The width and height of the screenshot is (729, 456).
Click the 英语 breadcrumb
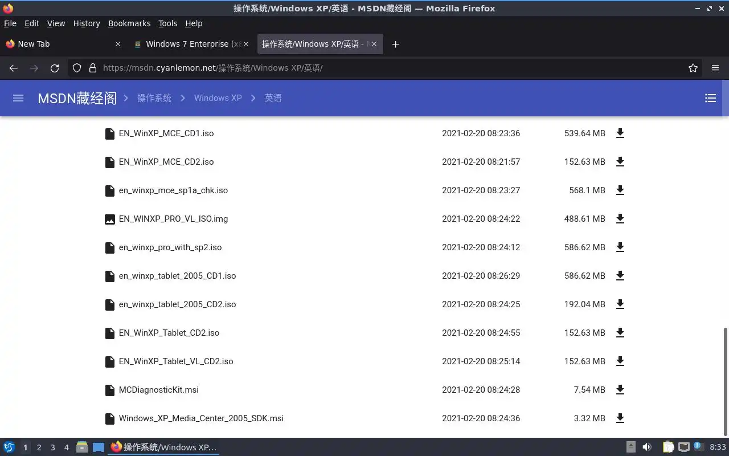click(273, 98)
